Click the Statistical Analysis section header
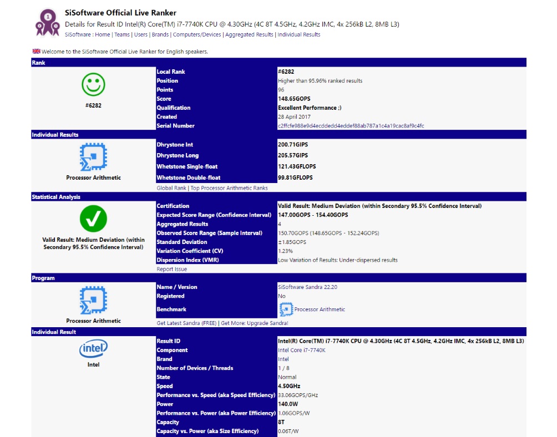 click(x=56, y=197)
